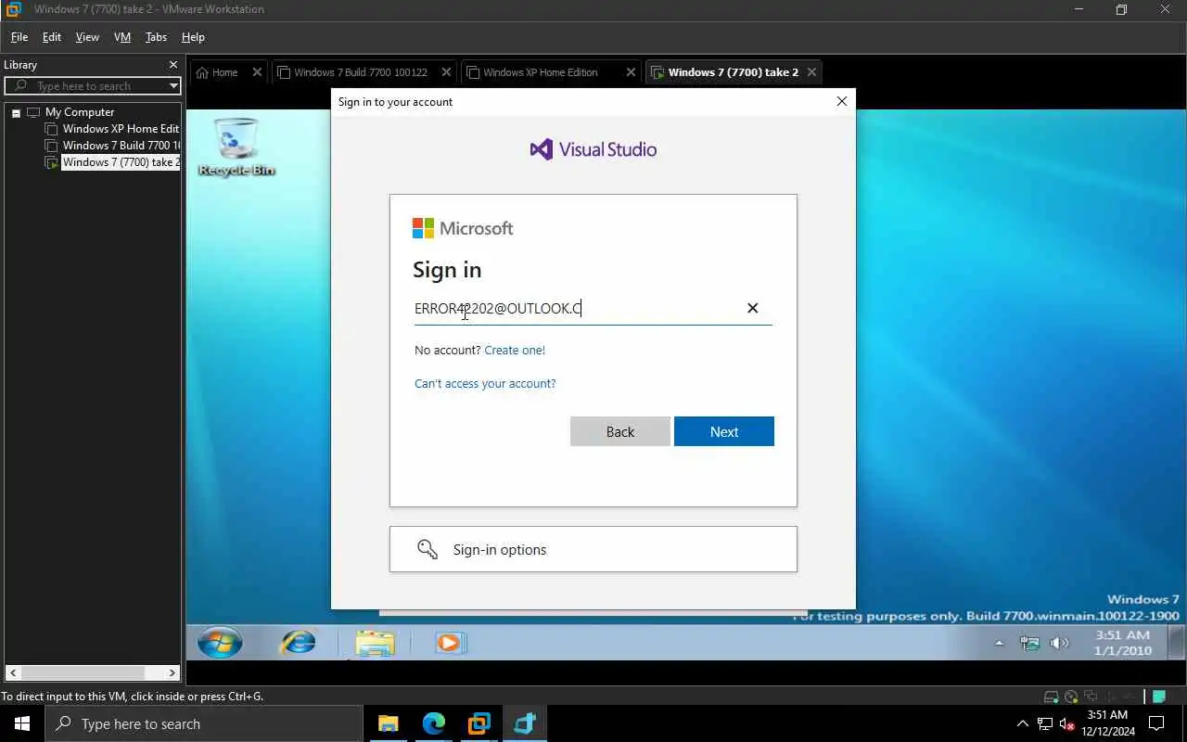Close the Windows 7 (7700) take 2 tab
The width and height of the screenshot is (1187, 742).
point(811,71)
